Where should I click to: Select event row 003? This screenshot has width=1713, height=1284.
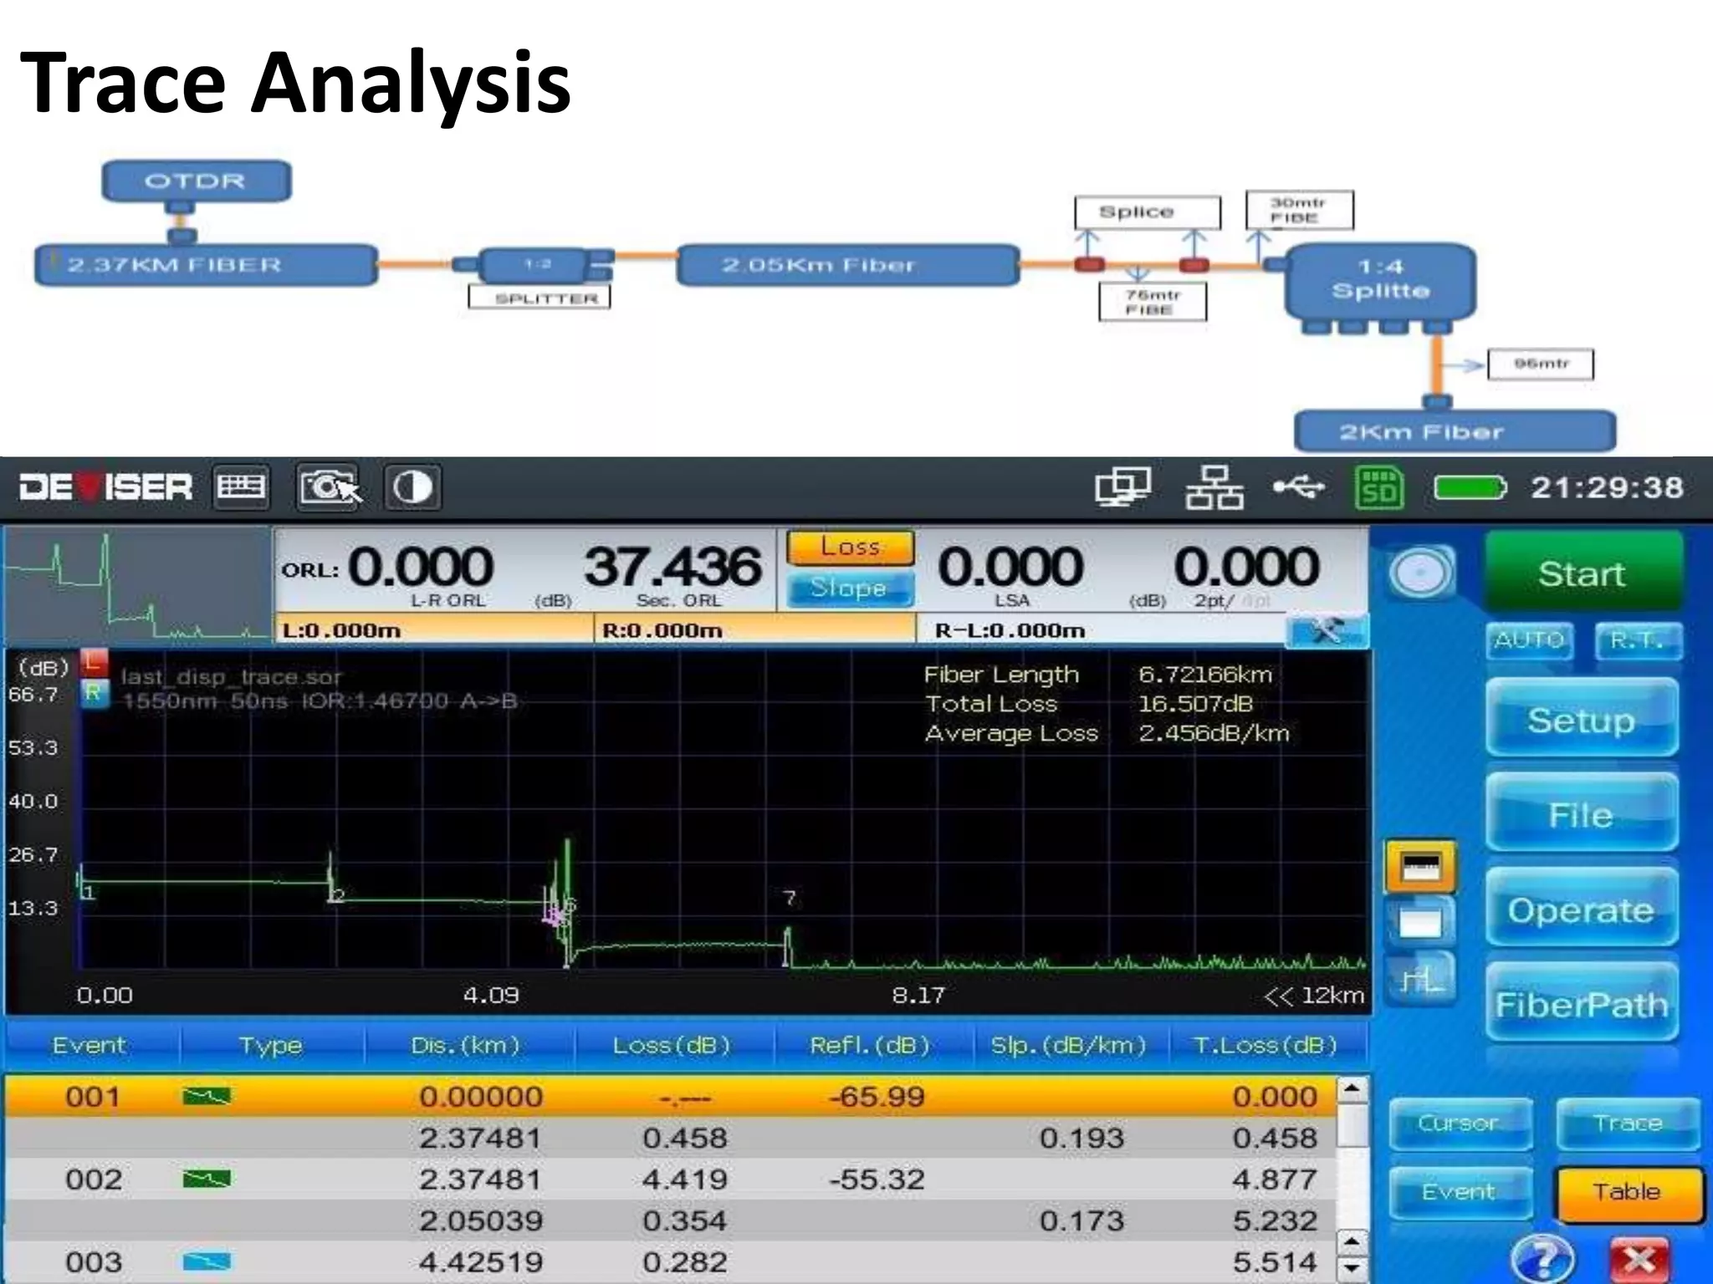(672, 1261)
